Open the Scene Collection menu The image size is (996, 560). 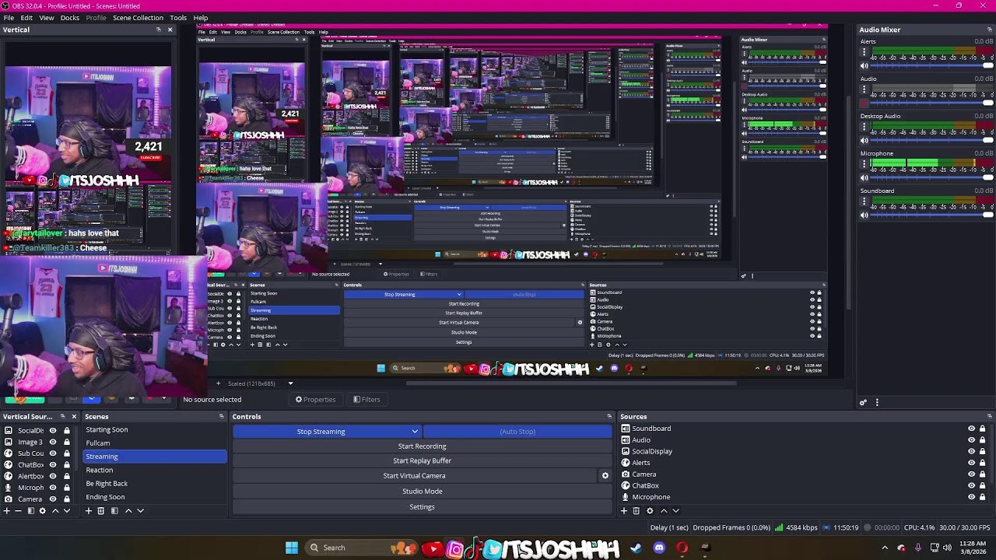[138, 18]
